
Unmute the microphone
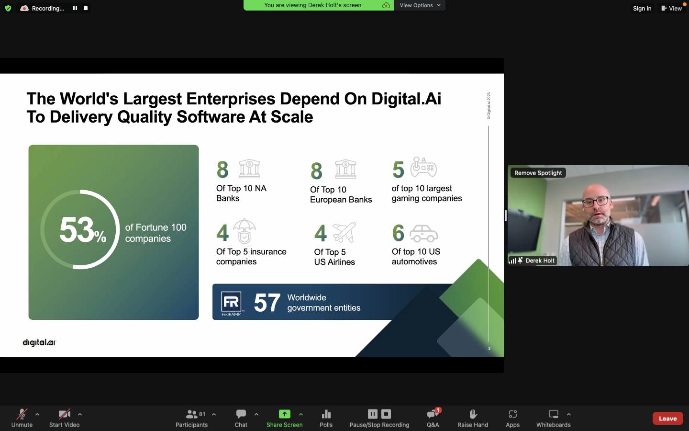(x=22, y=418)
